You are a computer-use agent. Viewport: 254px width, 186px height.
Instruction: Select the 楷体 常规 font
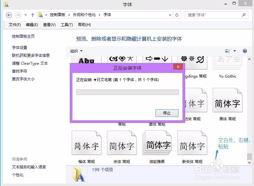[x=87, y=147]
